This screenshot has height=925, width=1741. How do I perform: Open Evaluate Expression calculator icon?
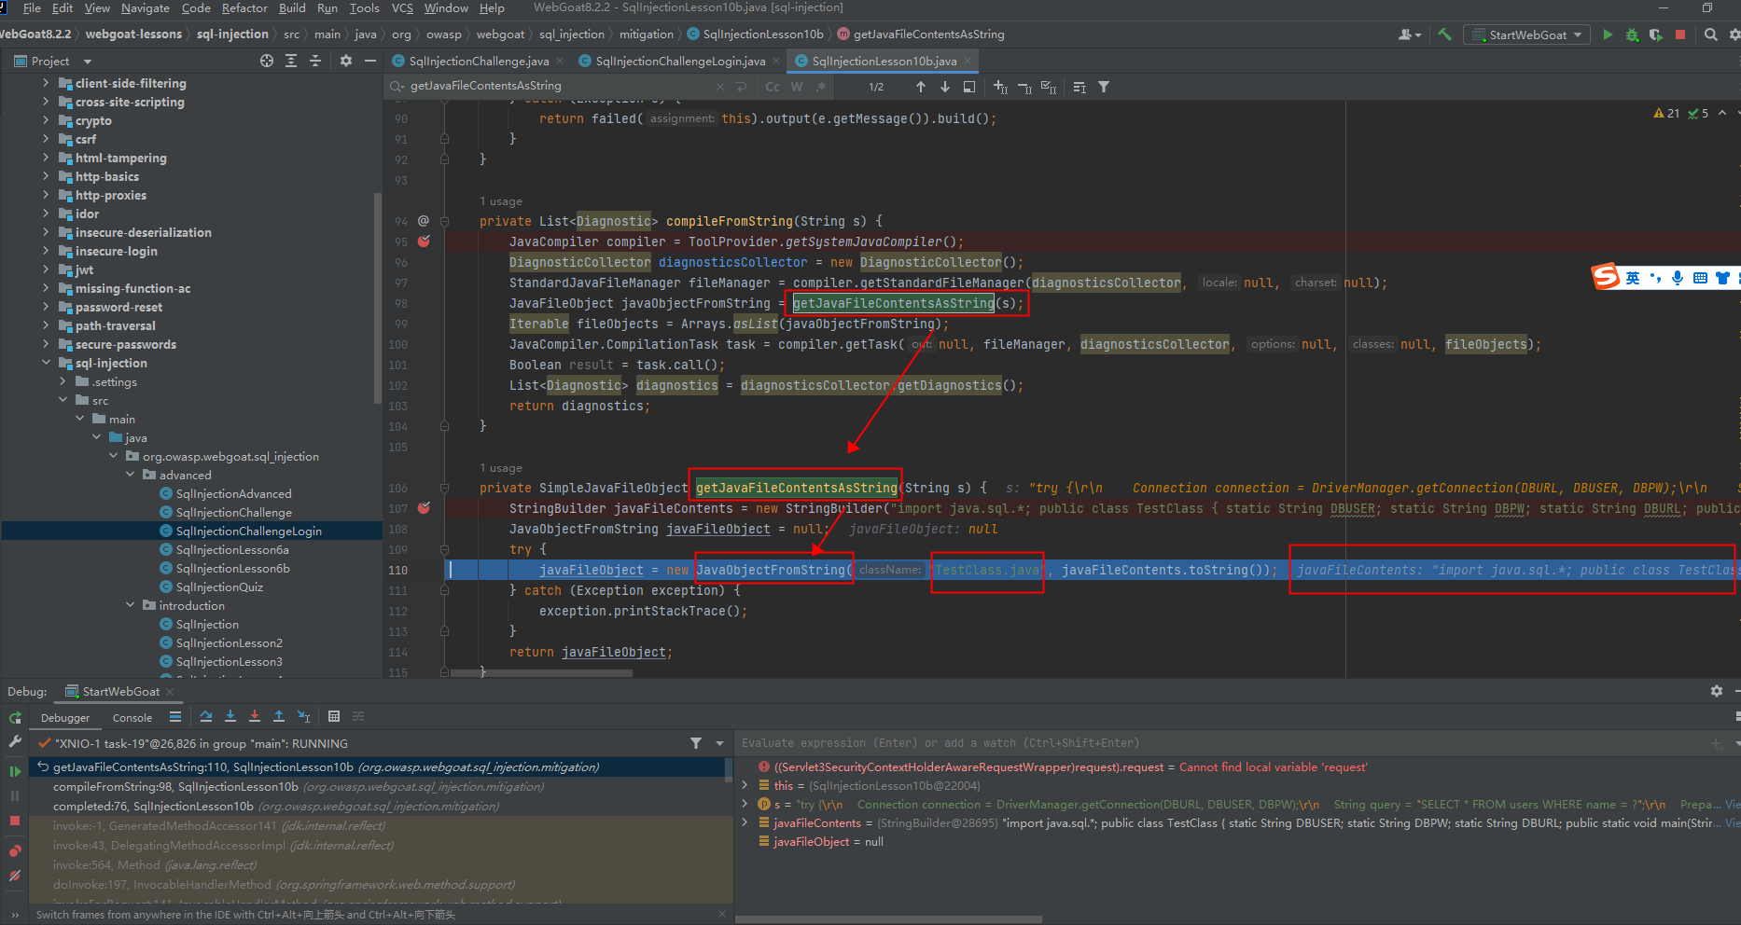334,716
